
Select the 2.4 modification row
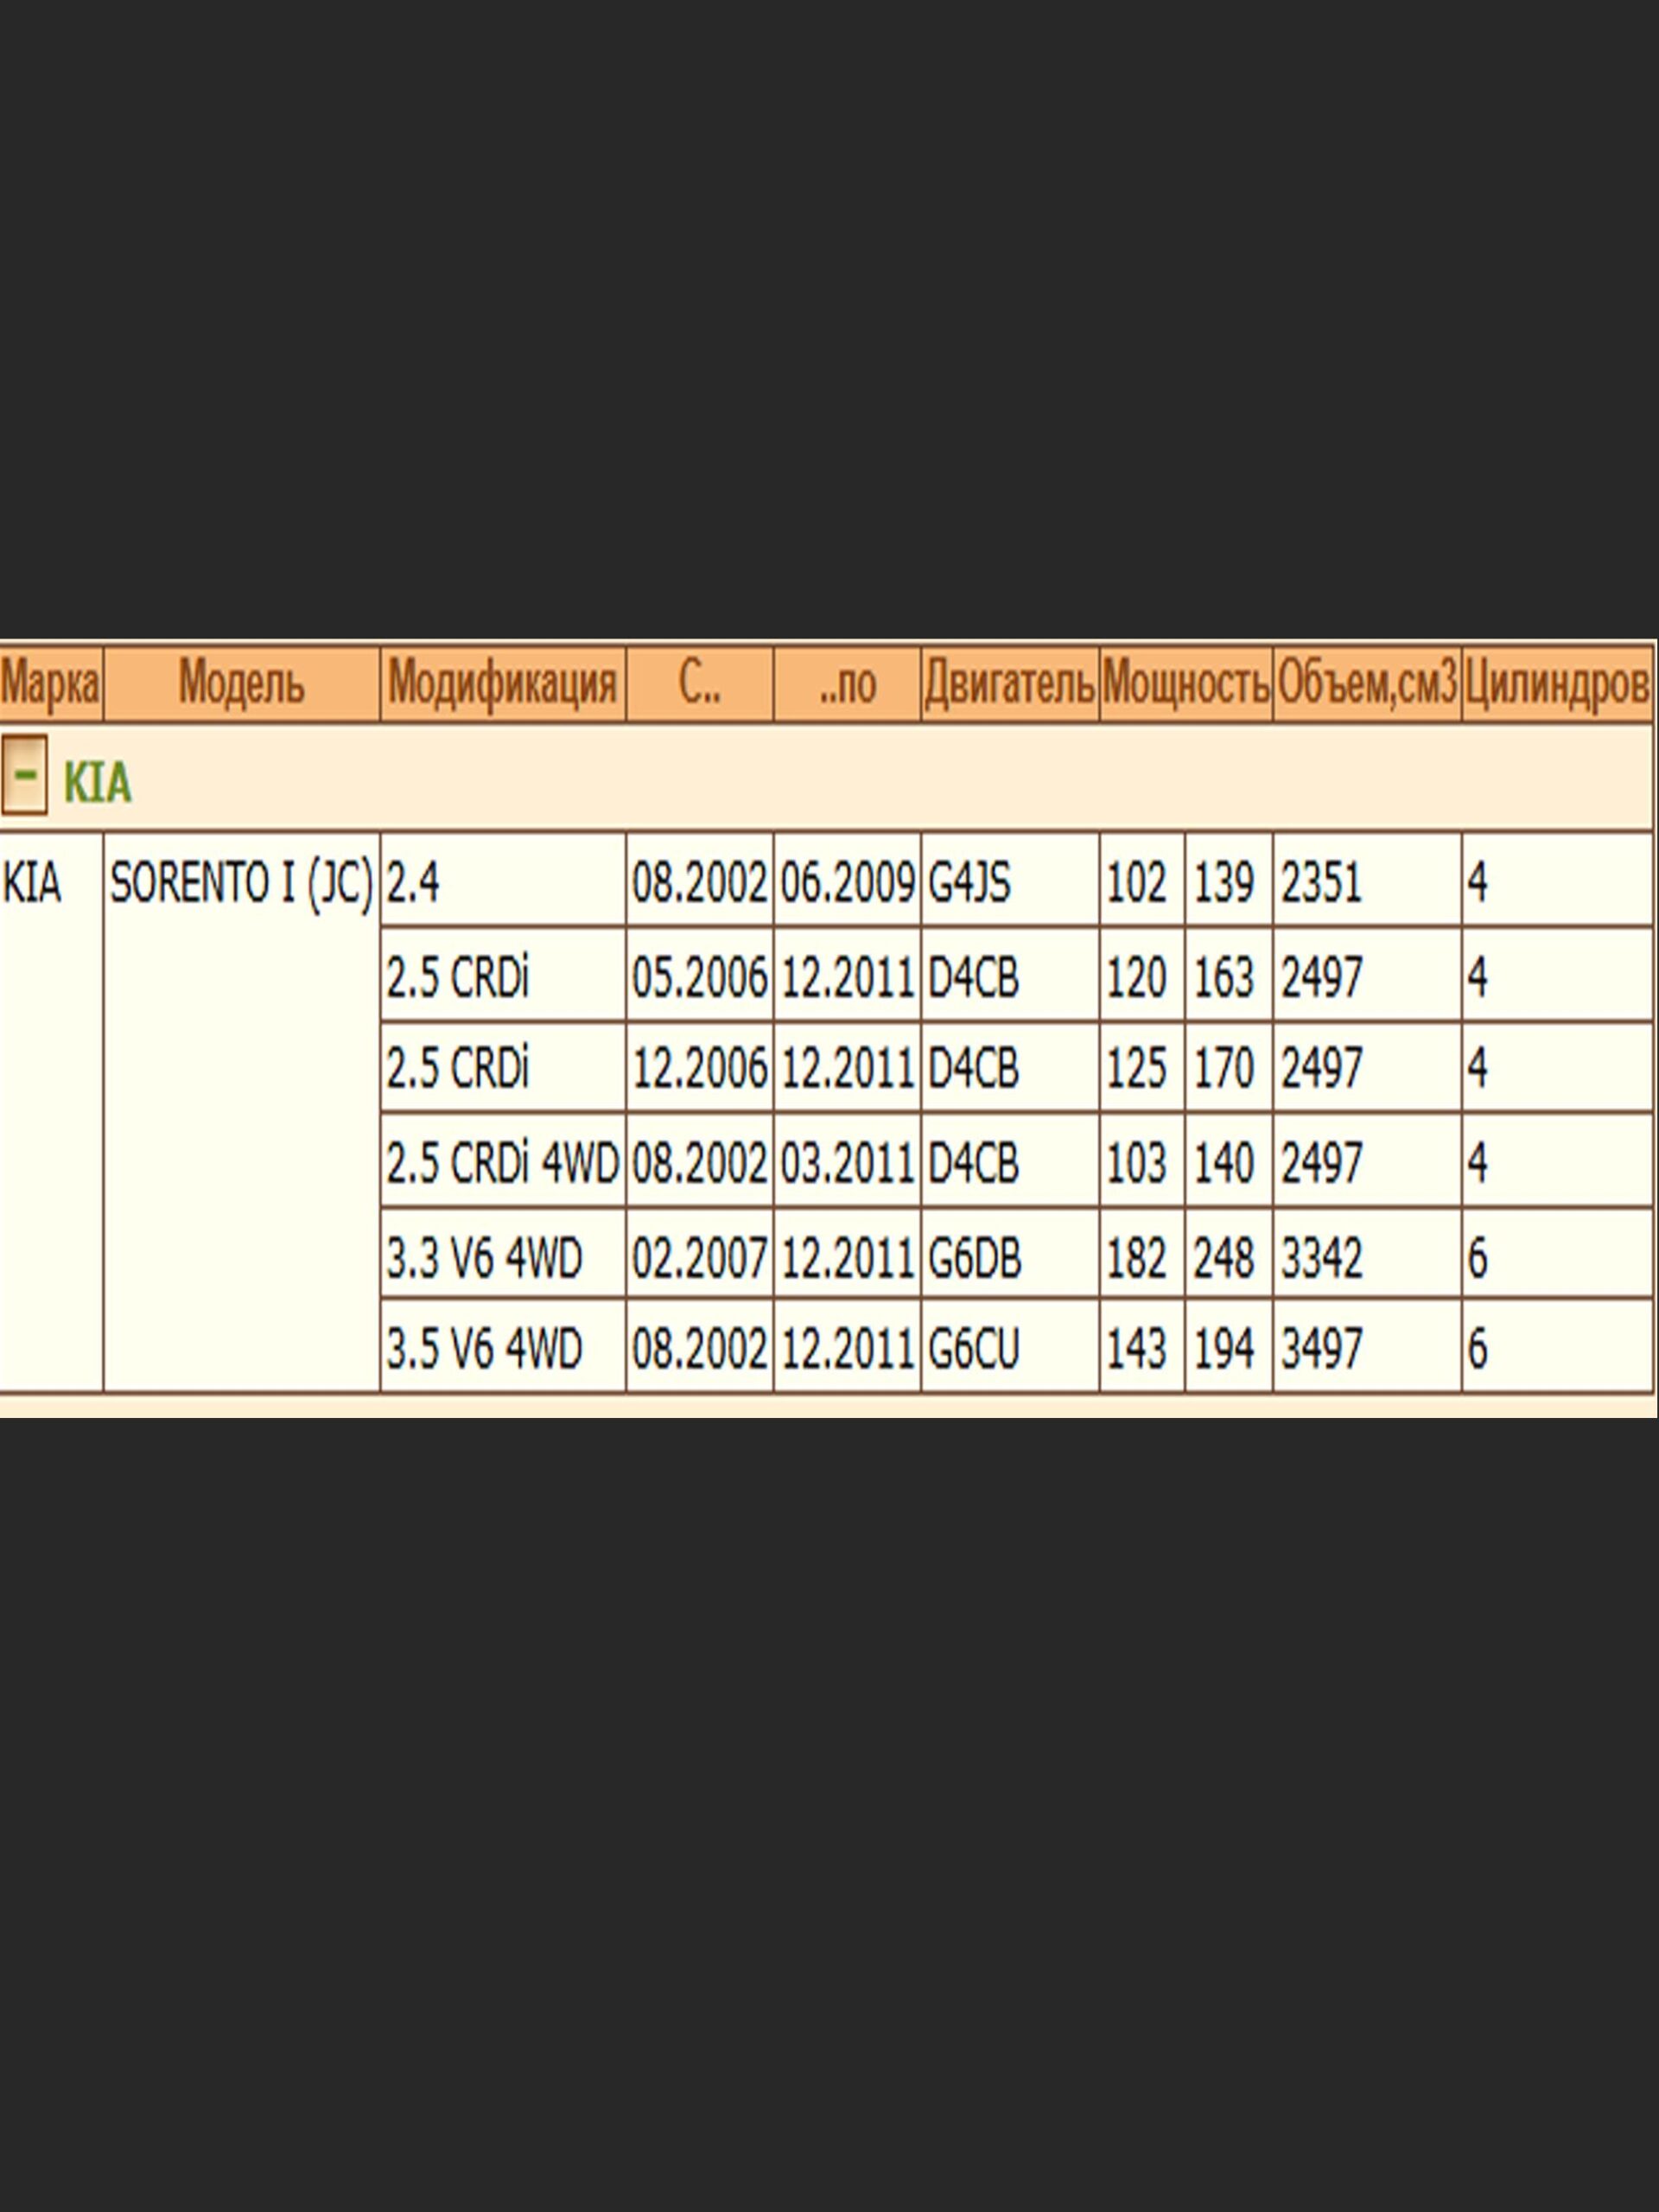tap(413, 883)
